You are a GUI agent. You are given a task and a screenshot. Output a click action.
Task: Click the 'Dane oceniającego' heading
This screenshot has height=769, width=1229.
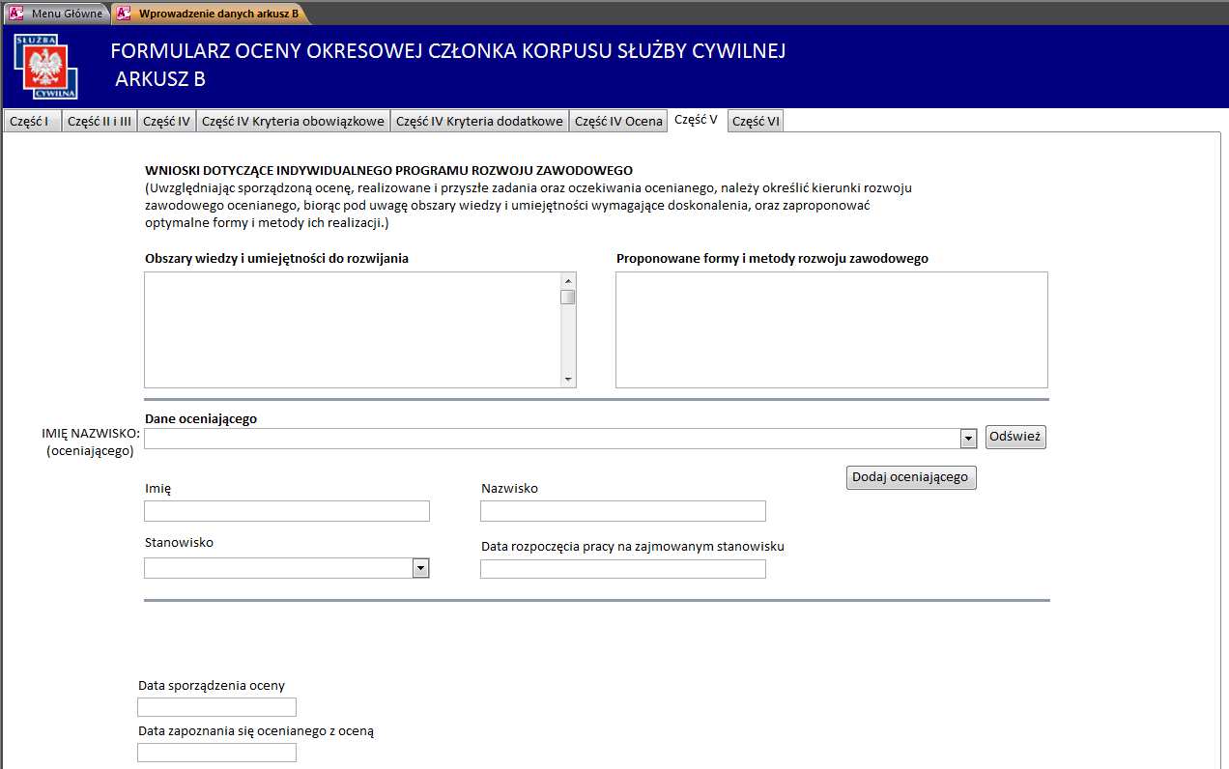click(x=201, y=418)
